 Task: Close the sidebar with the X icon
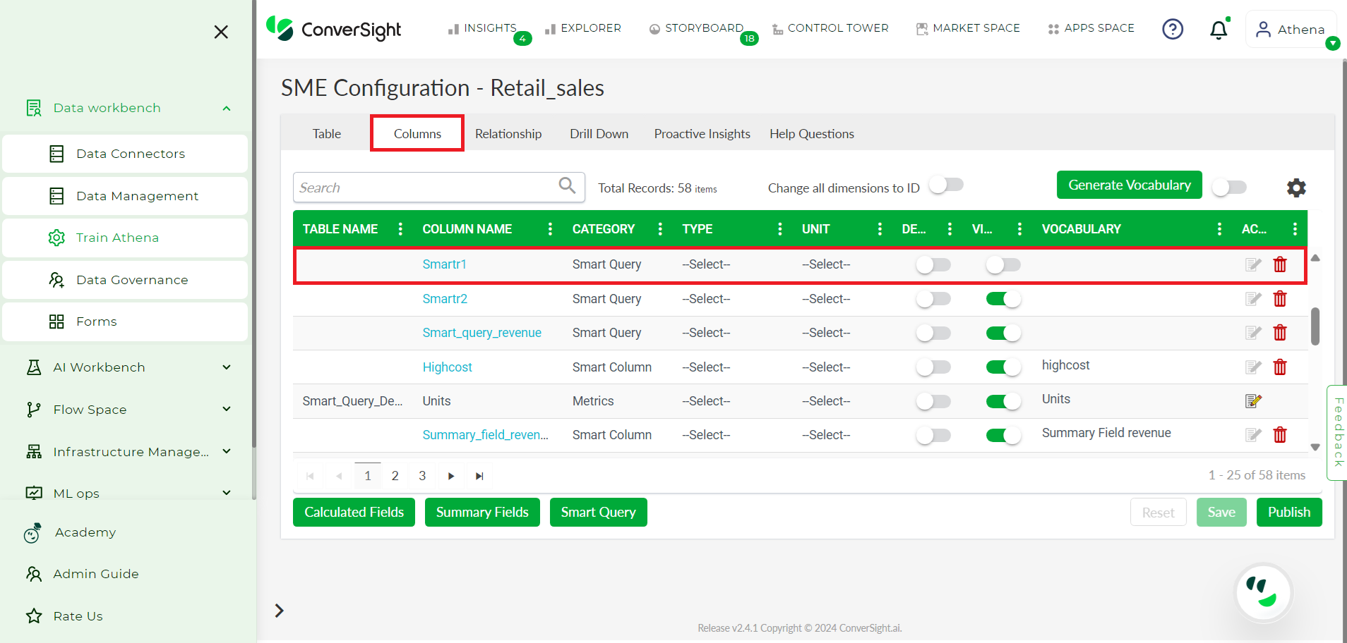[x=221, y=32]
